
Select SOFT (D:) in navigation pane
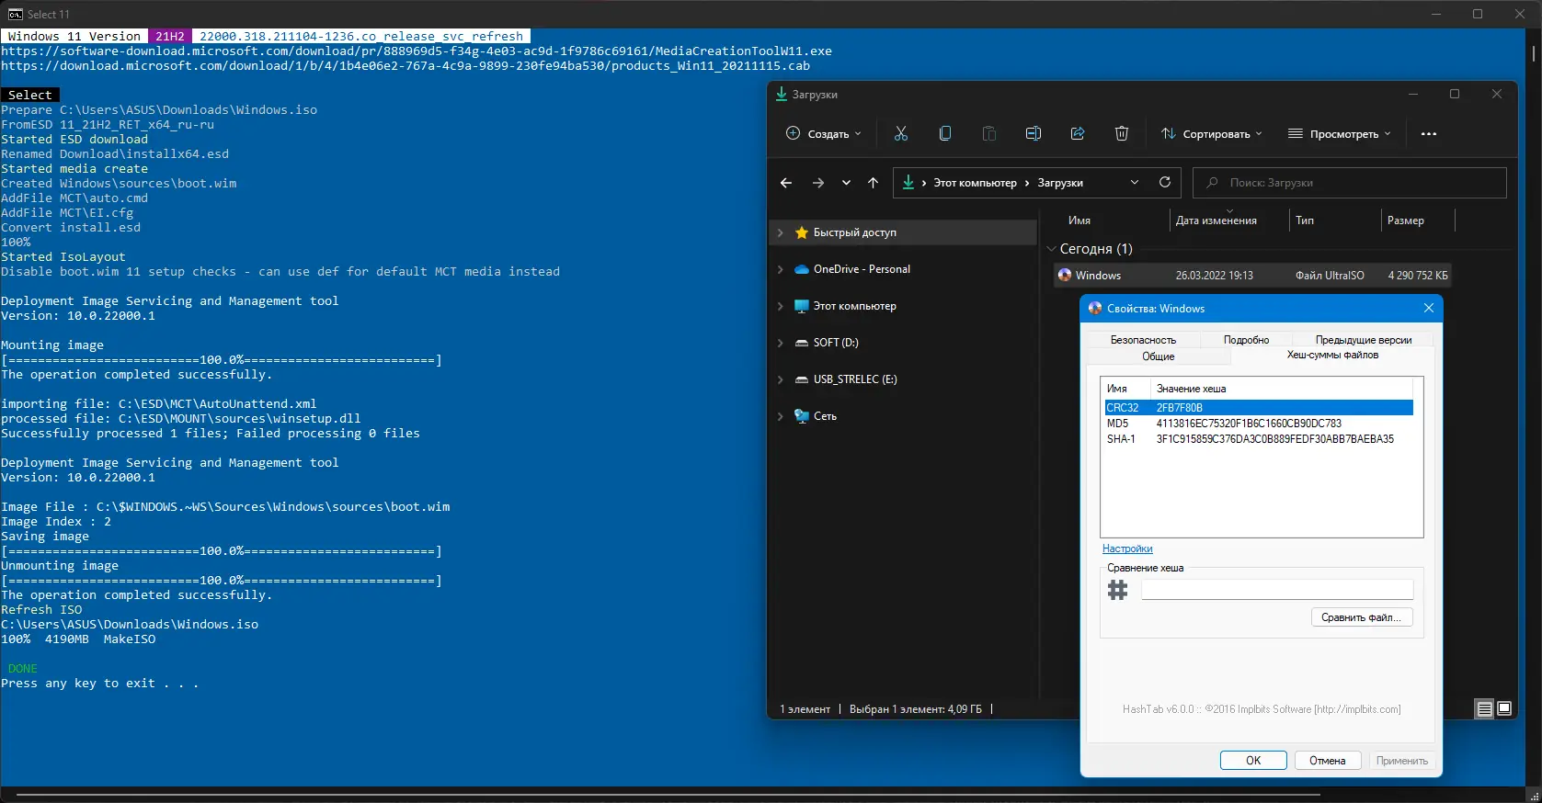(x=903, y=343)
